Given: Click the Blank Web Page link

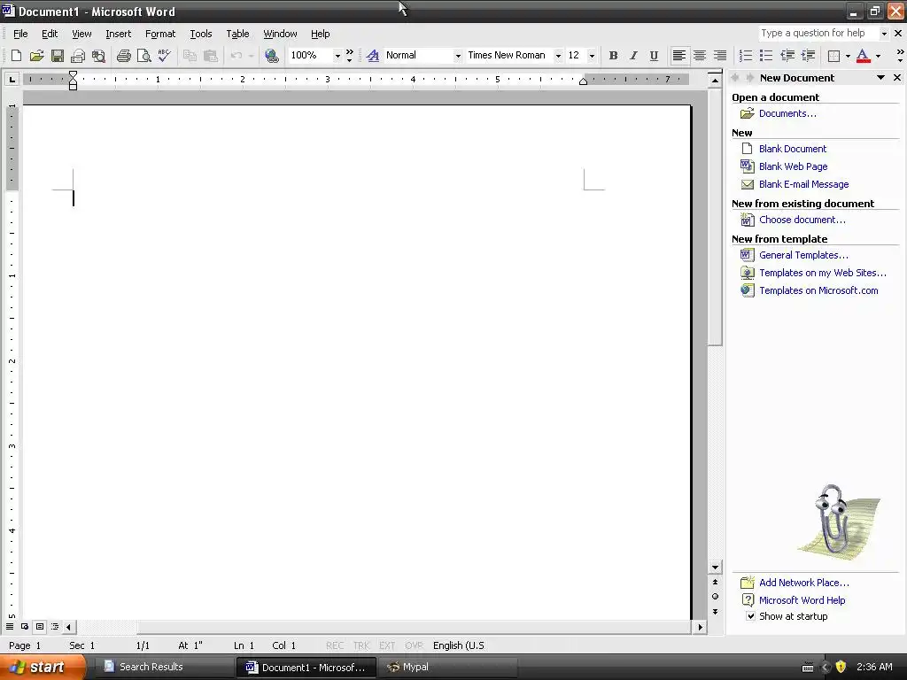Looking at the screenshot, I should (793, 166).
